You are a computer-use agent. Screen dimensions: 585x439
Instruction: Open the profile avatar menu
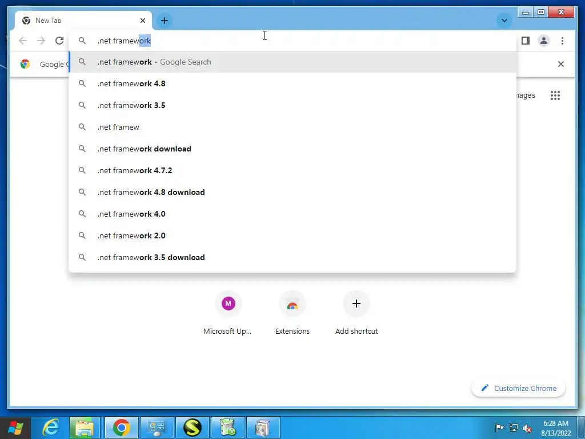[x=544, y=41]
